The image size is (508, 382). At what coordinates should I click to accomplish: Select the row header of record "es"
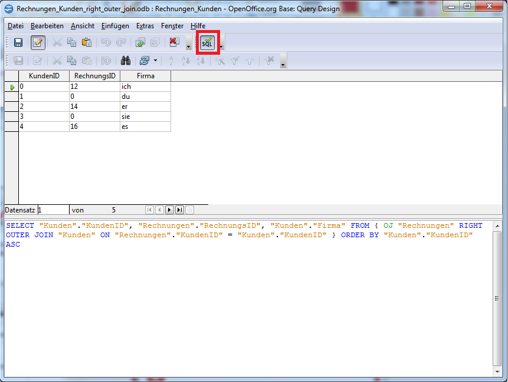(x=11, y=127)
